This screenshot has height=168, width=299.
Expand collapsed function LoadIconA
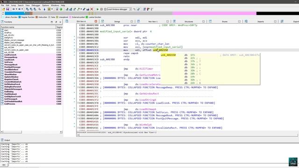[78, 103]
